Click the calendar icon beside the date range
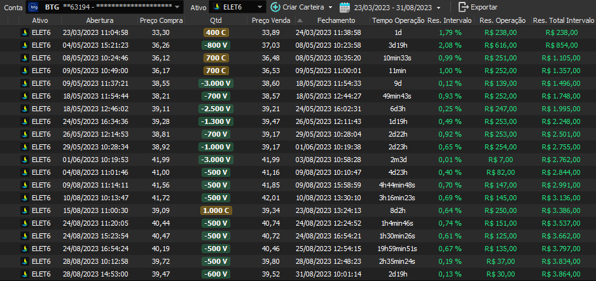596x281 pixels. pos(344,7)
